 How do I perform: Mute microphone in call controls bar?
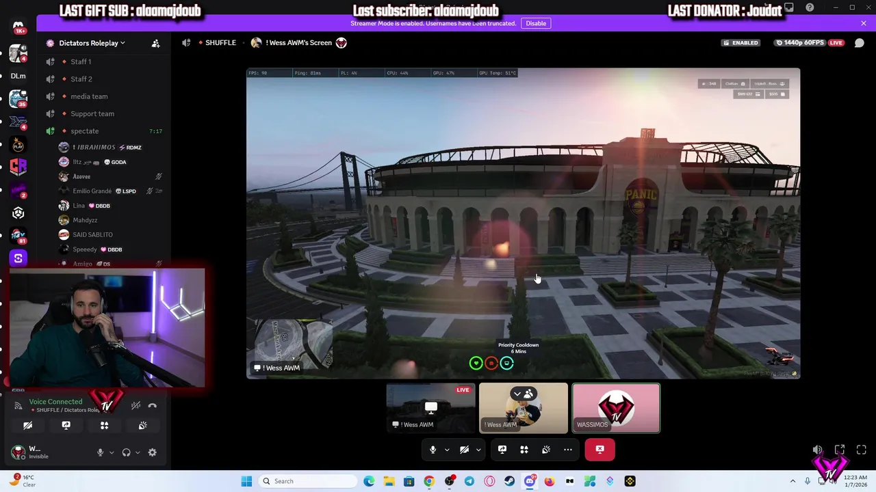(433, 450)
